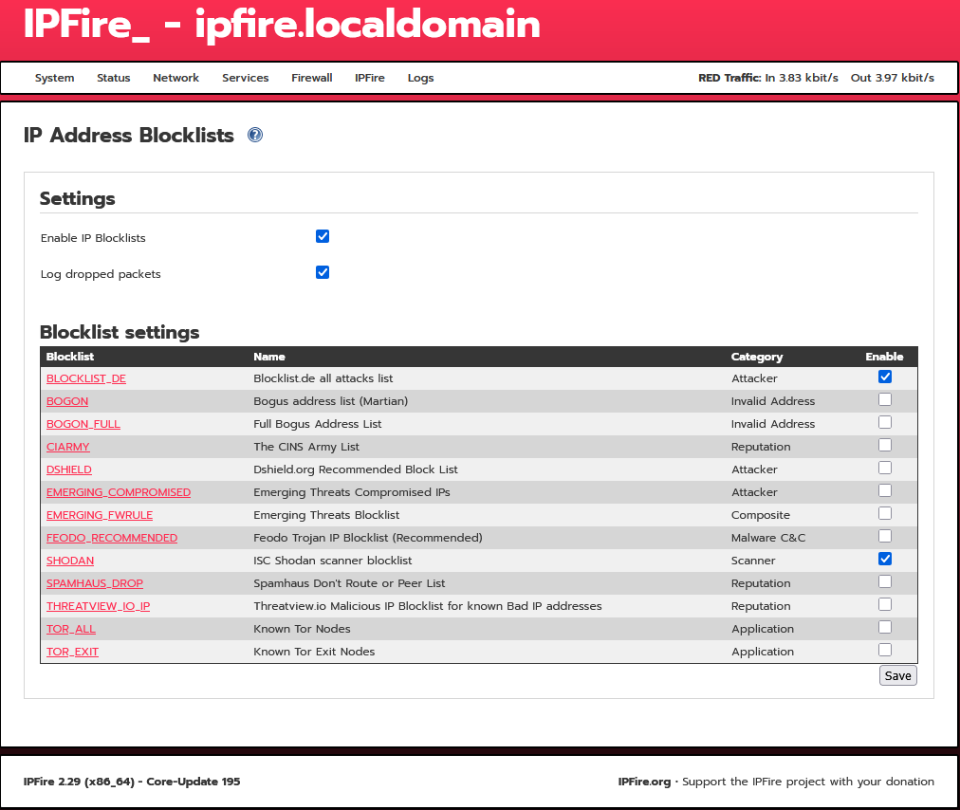Click the Blocklist column header
The image size is (960, 810).
(x=70, y=357)
